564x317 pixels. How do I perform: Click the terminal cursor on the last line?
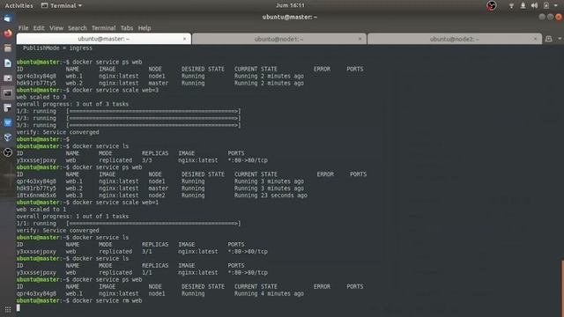(x=18, y=307)
